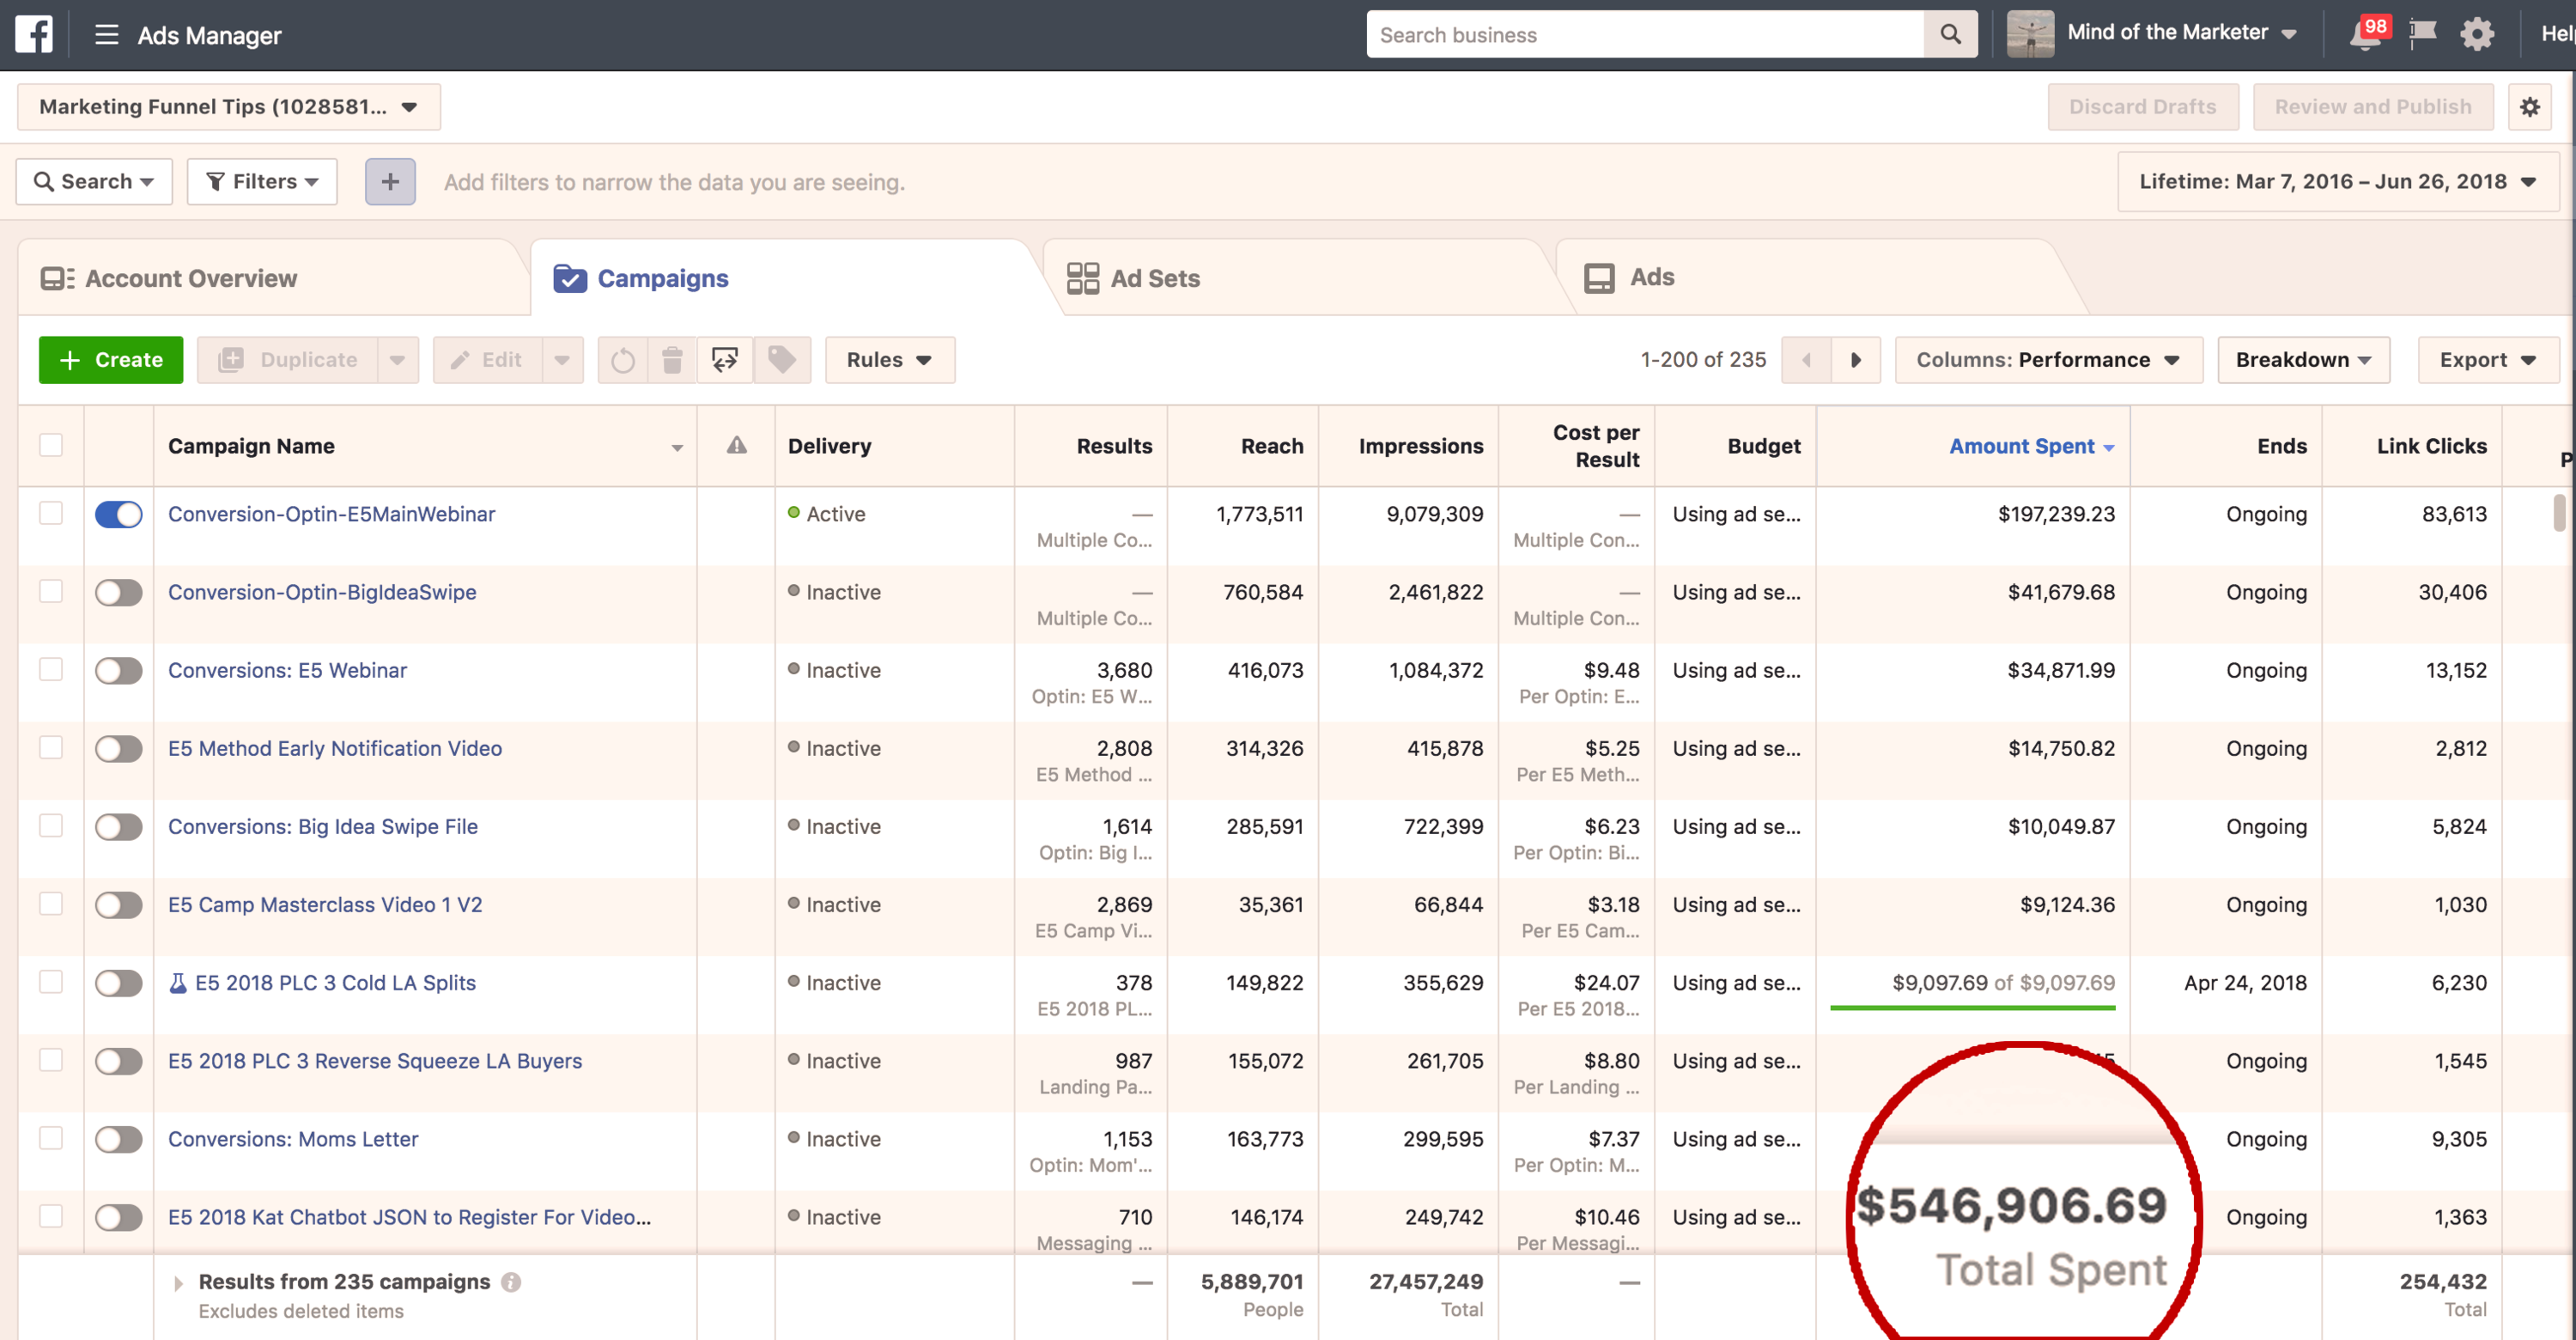
Task: Open notifications bell with 98 badge
Action: click(x=2365, y=34)
